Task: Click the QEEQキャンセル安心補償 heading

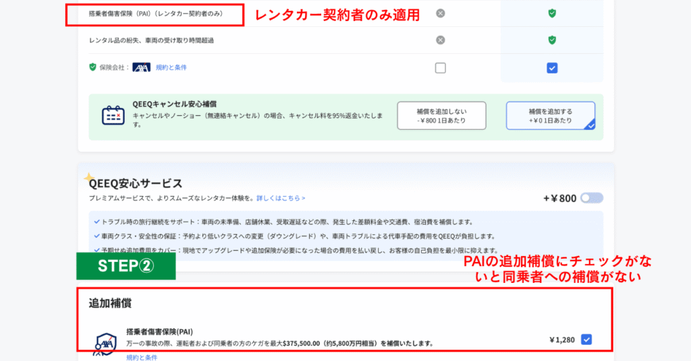Action: [x=175, y=104]
